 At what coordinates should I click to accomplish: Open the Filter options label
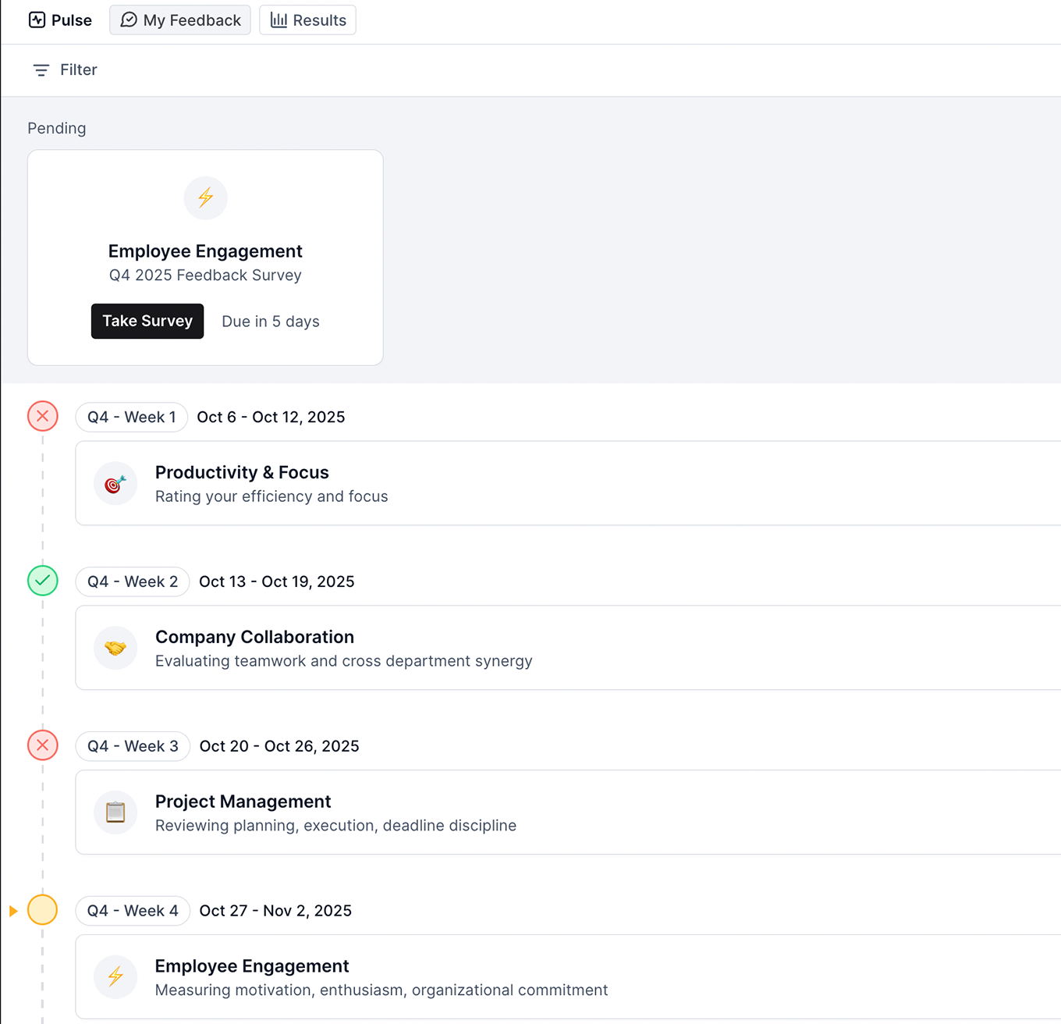79,69
